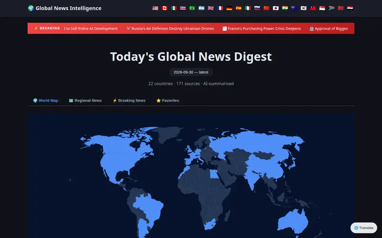Click Brazil on the world map

coord(149,207)
